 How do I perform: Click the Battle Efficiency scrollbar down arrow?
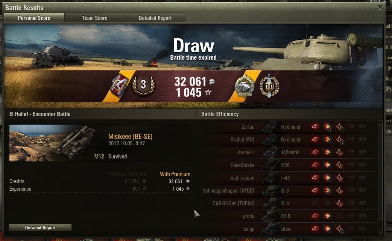pos(380,233)
